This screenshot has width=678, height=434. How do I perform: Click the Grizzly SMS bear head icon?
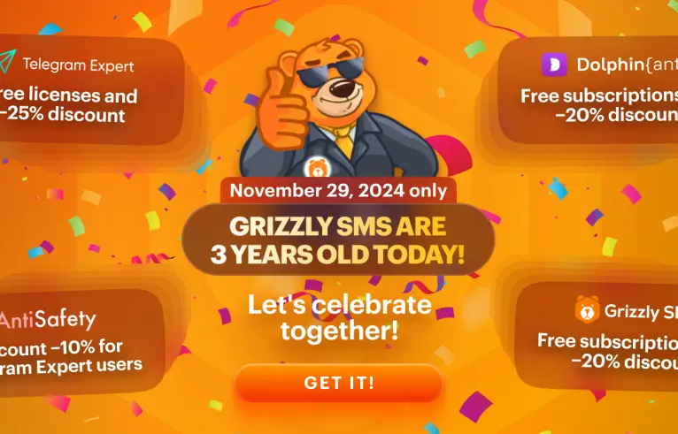pos(587,309)
